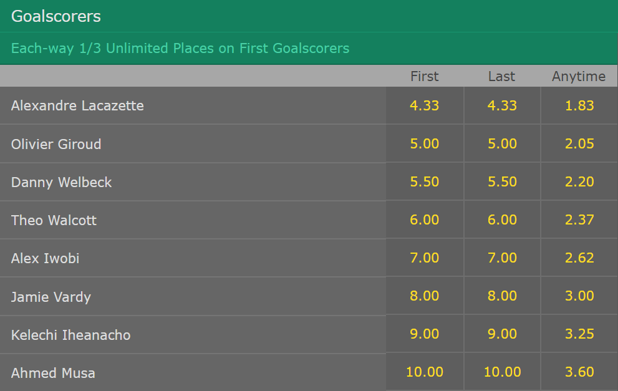
Task: Click the Ahmed Musa player name
Action: pyautogui.click(x=53, y=373)
